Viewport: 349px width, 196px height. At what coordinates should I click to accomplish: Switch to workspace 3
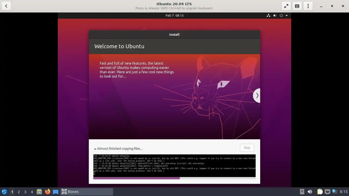click(25, 192)
